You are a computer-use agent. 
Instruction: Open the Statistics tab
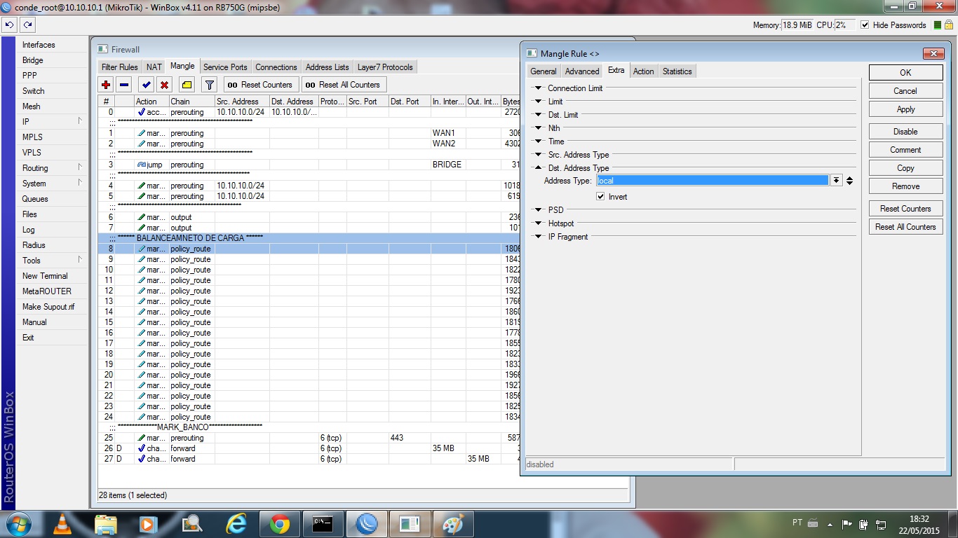677,71
